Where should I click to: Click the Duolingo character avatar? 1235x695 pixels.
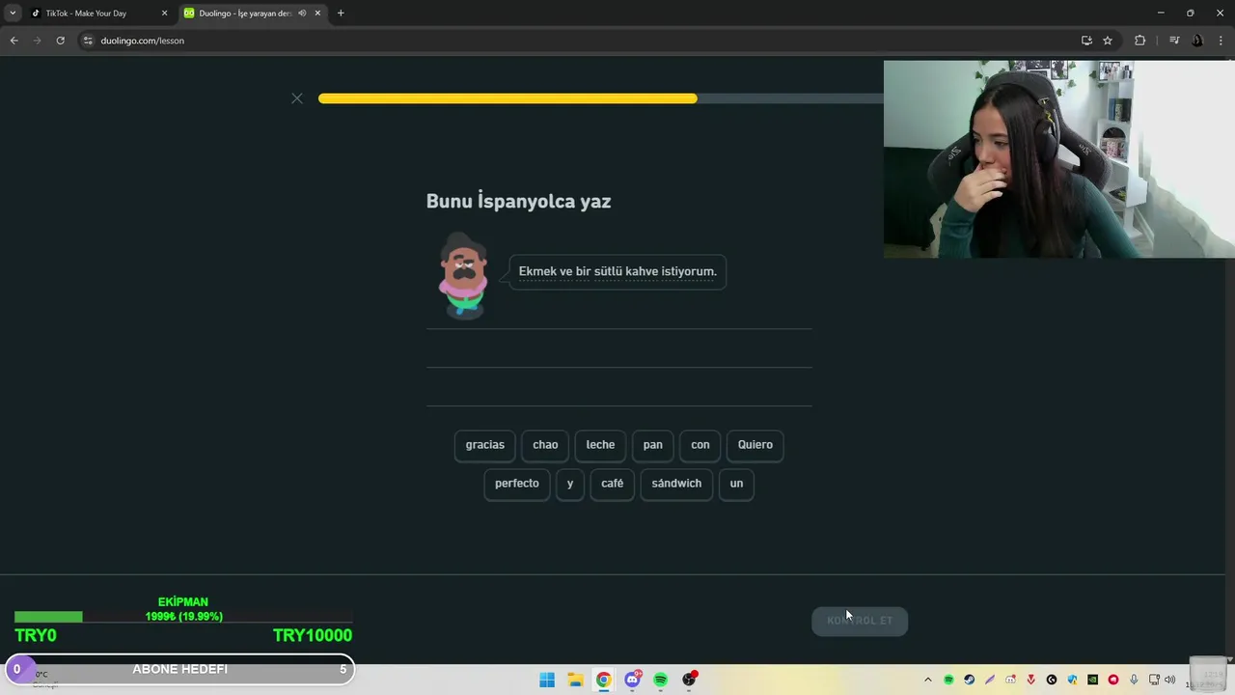[x=463, y=276]
